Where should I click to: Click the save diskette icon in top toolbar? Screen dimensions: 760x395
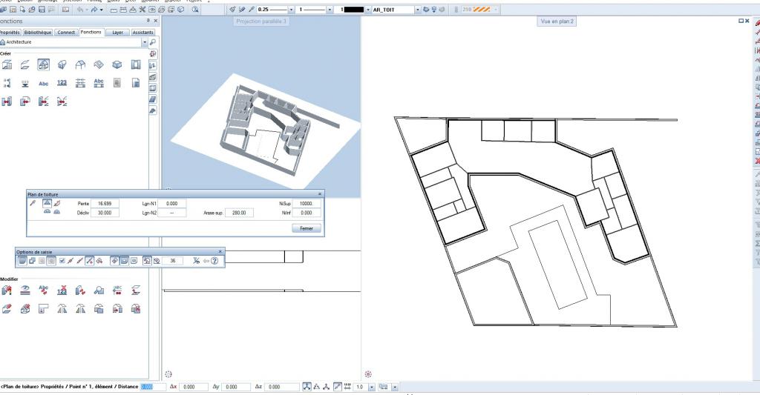42,10
